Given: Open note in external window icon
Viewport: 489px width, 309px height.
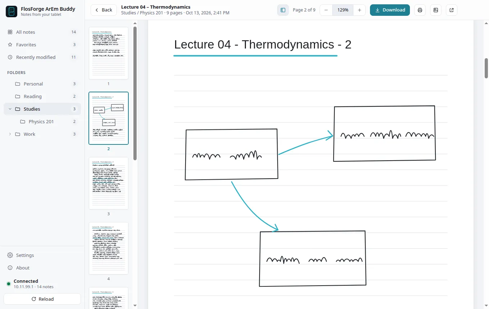Looking at the screenshot, I should [452, 10].
